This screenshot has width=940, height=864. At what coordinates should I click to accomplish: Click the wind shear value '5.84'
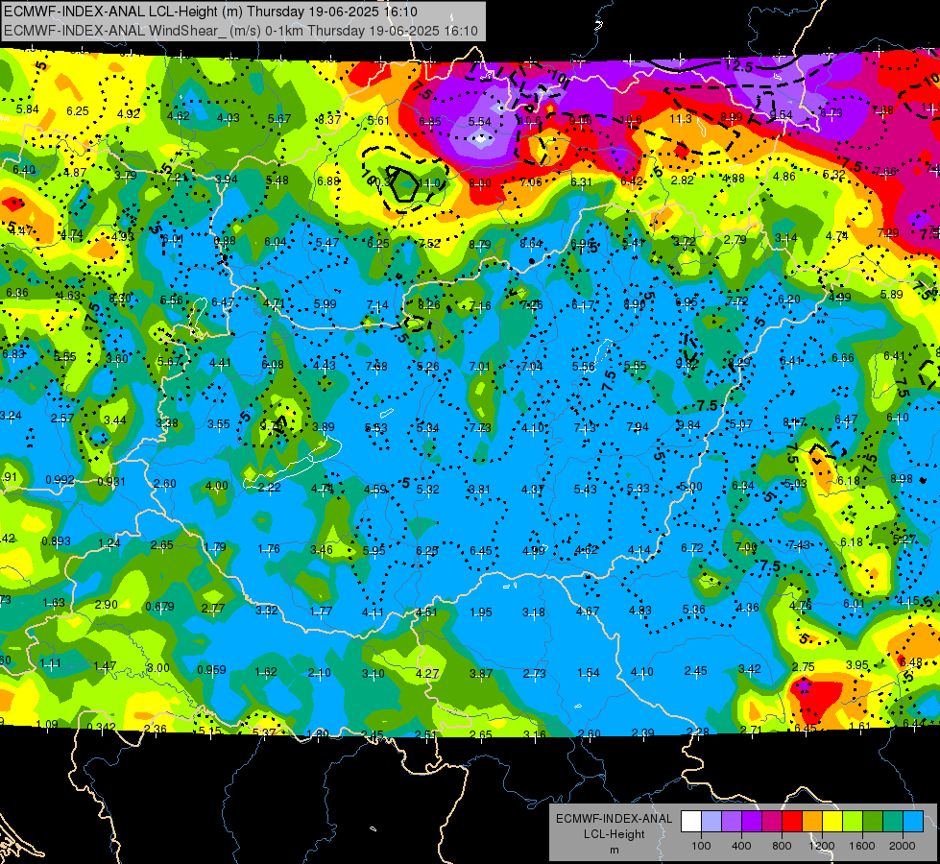click(28, 109)
